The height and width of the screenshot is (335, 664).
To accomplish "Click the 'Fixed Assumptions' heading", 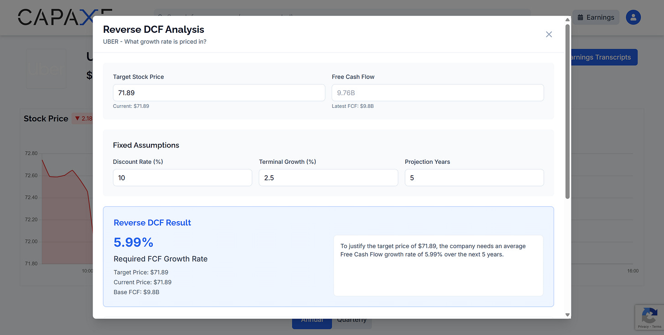I will tap(146, 145).
